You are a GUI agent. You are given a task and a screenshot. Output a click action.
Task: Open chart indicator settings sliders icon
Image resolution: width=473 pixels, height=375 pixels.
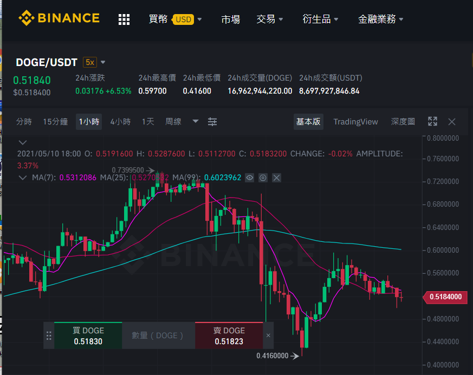[x=212, y=122]
